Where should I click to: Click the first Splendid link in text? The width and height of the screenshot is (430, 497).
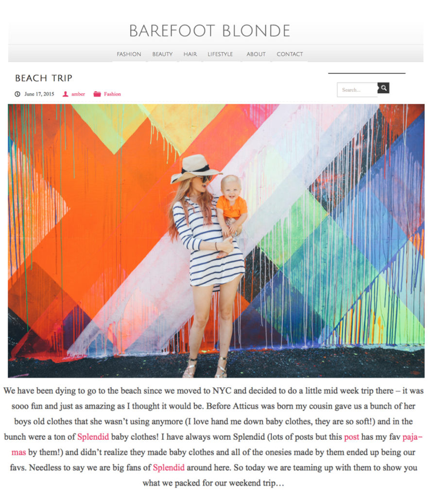(93, 437)
